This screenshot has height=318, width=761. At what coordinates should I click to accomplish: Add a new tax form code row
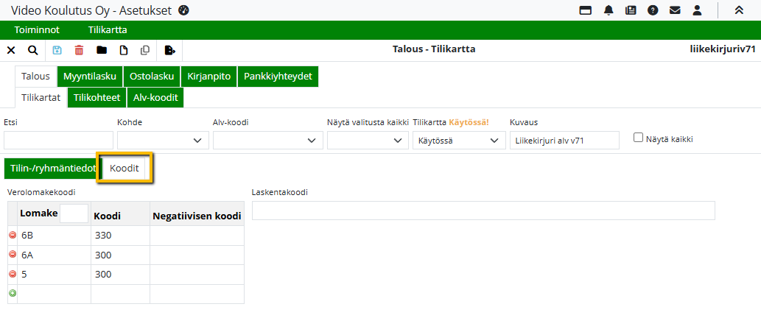(12, 294)
